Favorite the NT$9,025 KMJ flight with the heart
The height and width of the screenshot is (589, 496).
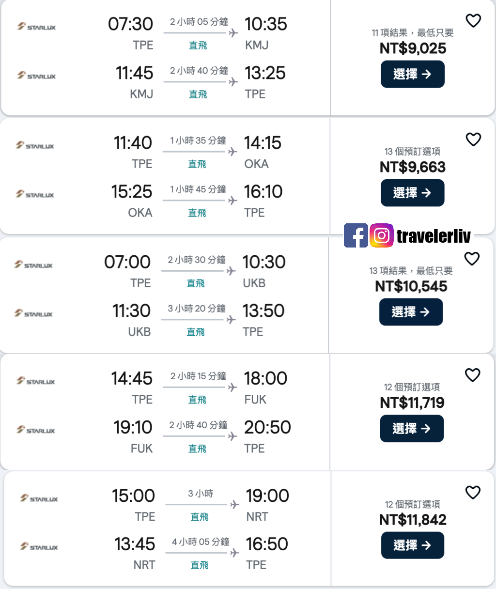(x=473, y=20)
